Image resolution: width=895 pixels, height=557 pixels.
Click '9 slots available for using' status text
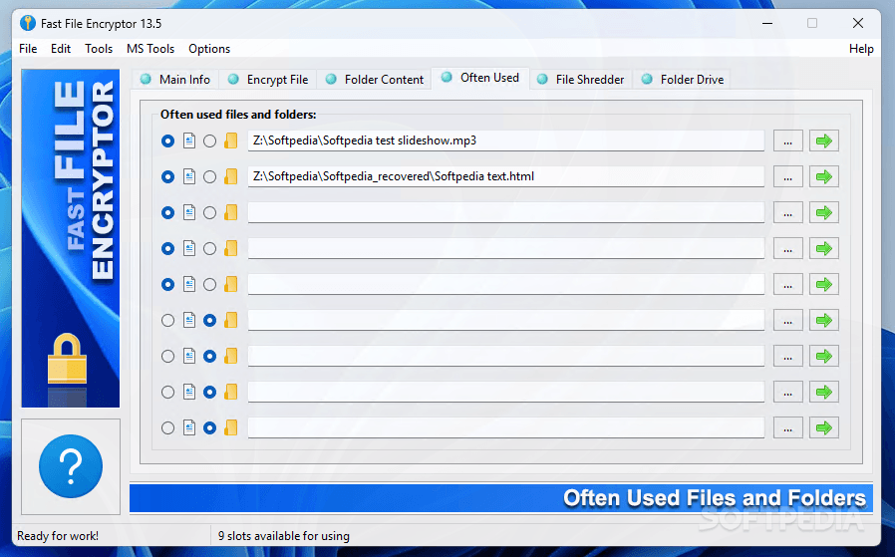point(284,536)
